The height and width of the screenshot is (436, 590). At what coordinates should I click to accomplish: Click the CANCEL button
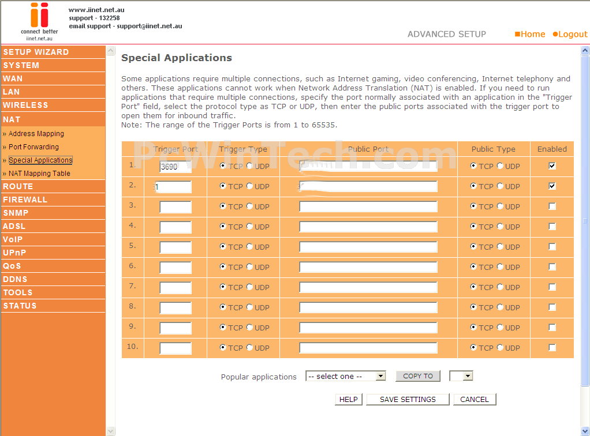coord(475,400)
